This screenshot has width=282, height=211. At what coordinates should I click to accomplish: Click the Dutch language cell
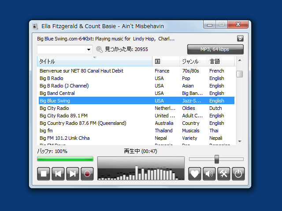[x=215, y=108]
